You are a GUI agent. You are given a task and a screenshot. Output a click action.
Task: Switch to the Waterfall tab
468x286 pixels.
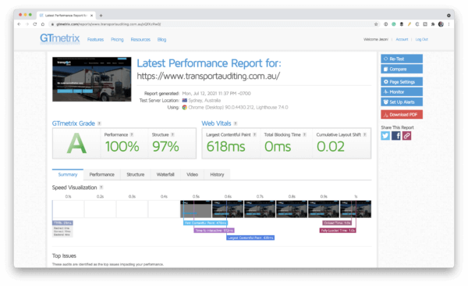pos(165,174)
